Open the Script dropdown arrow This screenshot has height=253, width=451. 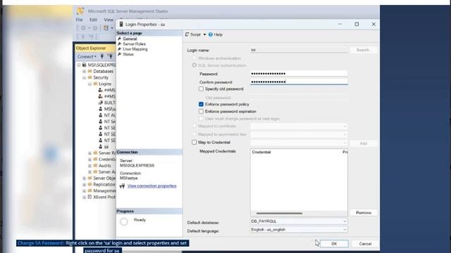click(x=204, y=34)
